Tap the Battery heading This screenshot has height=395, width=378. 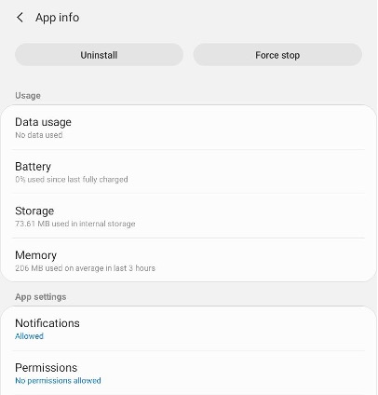33,167
